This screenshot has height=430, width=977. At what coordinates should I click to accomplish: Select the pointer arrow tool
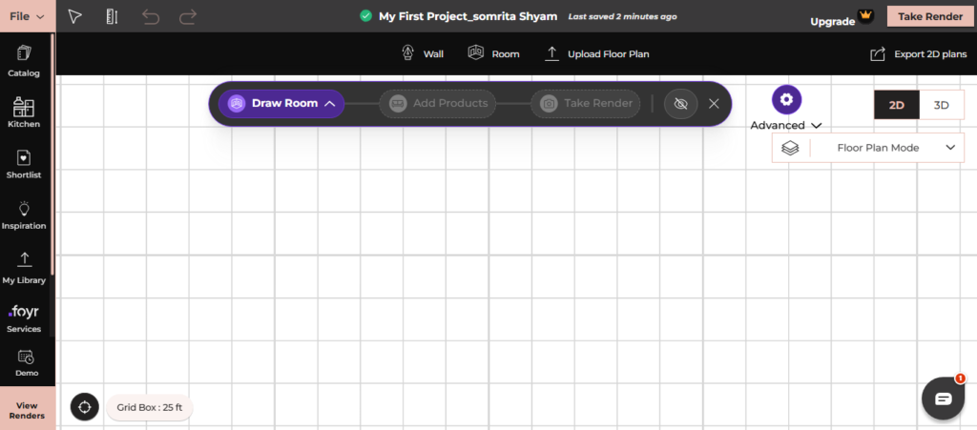[x=74, y=17]
